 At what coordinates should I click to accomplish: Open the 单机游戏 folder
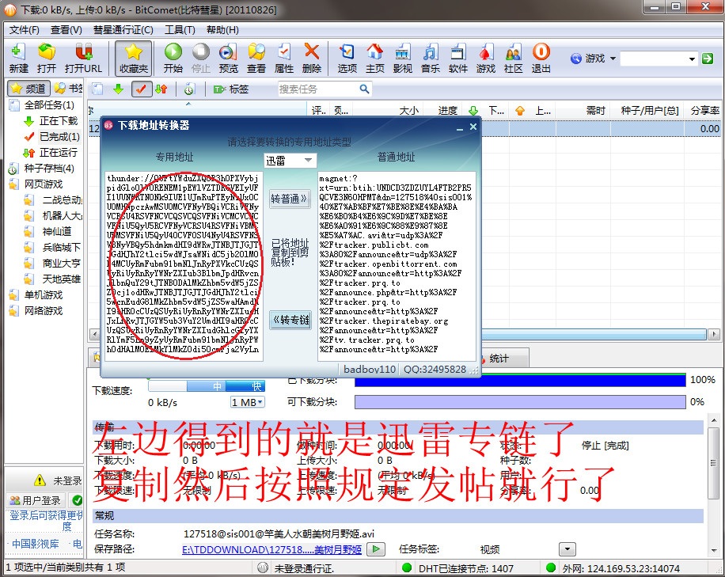(43, 295)
